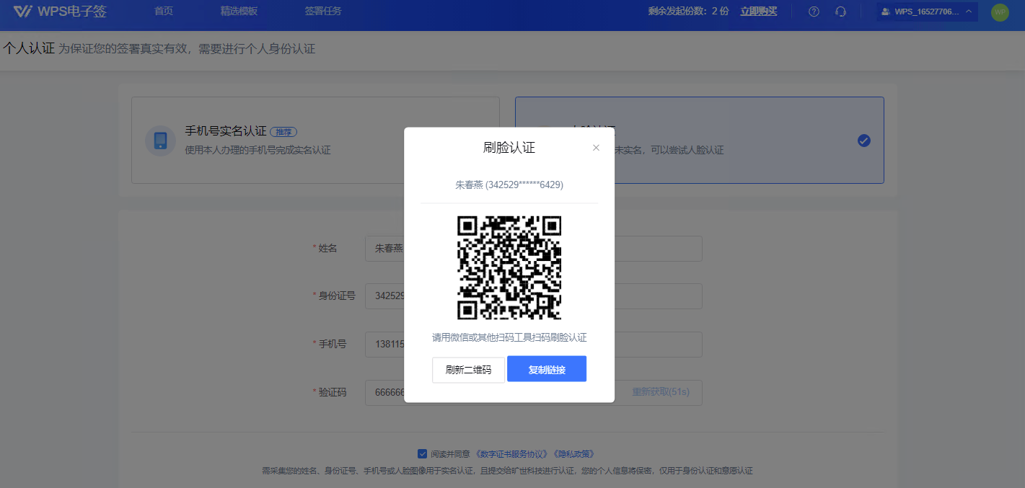Switch to the 签署任务 tab

323,12
